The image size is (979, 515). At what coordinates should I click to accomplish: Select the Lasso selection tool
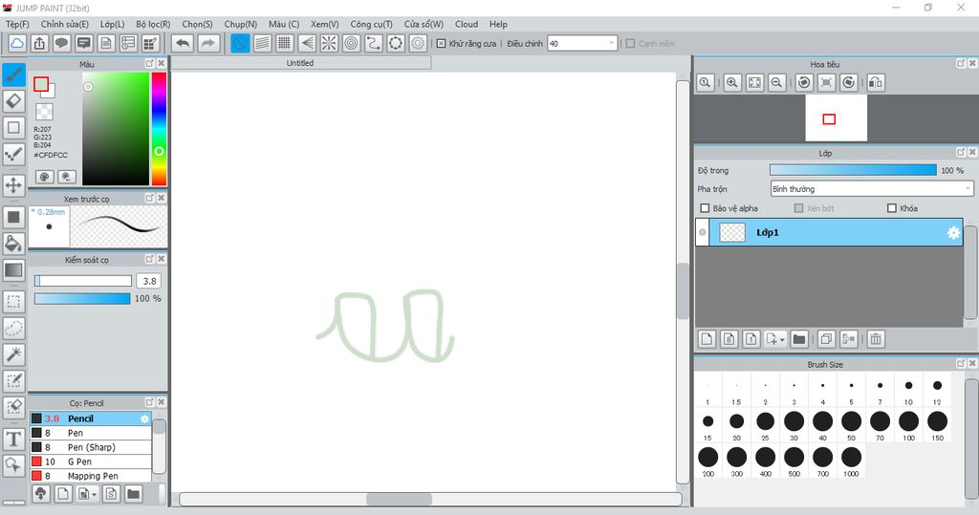point(13,328)
